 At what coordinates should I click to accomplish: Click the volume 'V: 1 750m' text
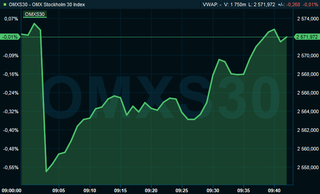pyautogui.click(x=235, y=4)
